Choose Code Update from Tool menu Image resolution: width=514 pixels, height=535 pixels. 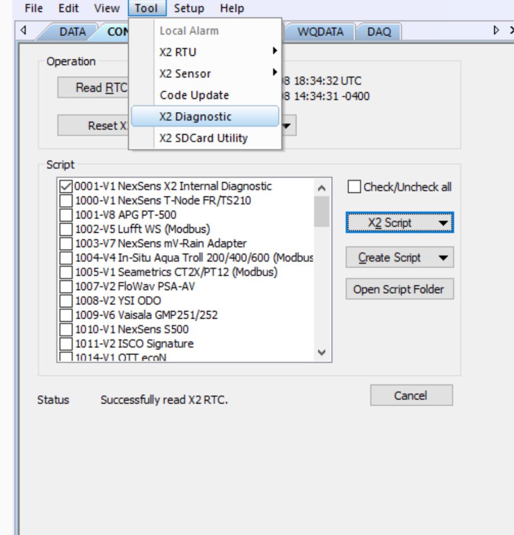point(205,95)
